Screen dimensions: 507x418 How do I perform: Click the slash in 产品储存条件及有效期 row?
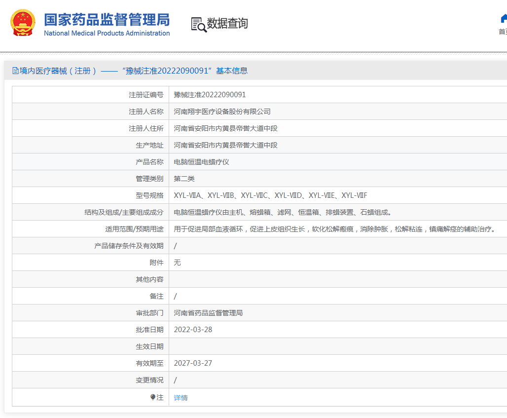click(175, 246)
